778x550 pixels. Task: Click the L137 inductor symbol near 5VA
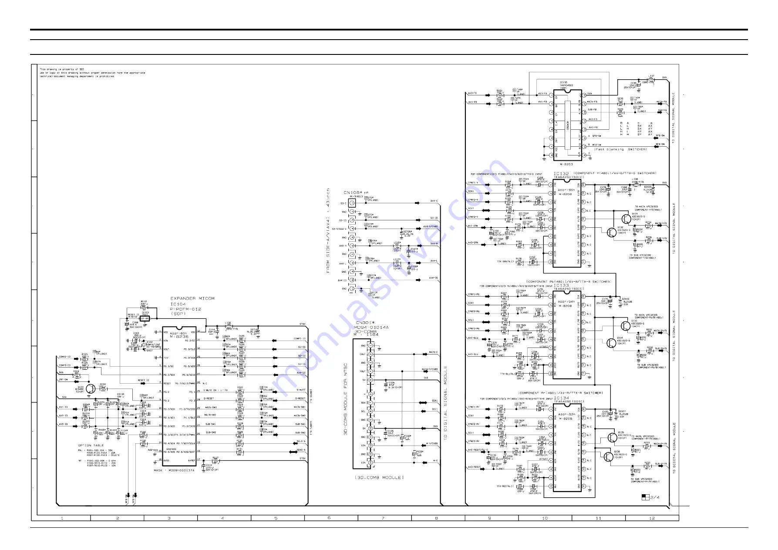click(651, 79)
